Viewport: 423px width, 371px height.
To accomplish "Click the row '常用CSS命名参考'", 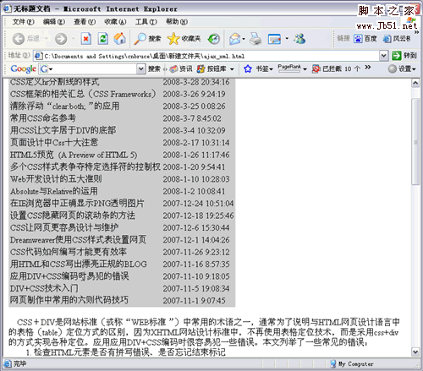I will coord(122,118).
